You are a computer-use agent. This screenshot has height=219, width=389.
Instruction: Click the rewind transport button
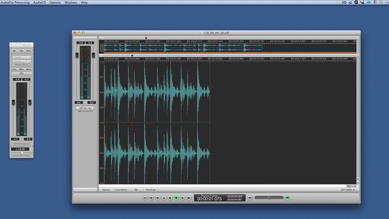157,198
